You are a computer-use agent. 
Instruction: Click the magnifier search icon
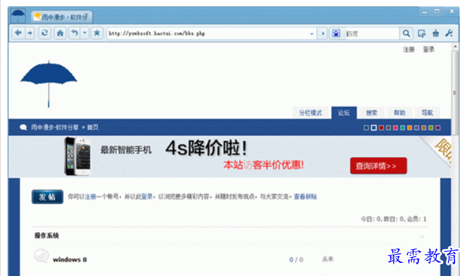[x=407, y=33]
